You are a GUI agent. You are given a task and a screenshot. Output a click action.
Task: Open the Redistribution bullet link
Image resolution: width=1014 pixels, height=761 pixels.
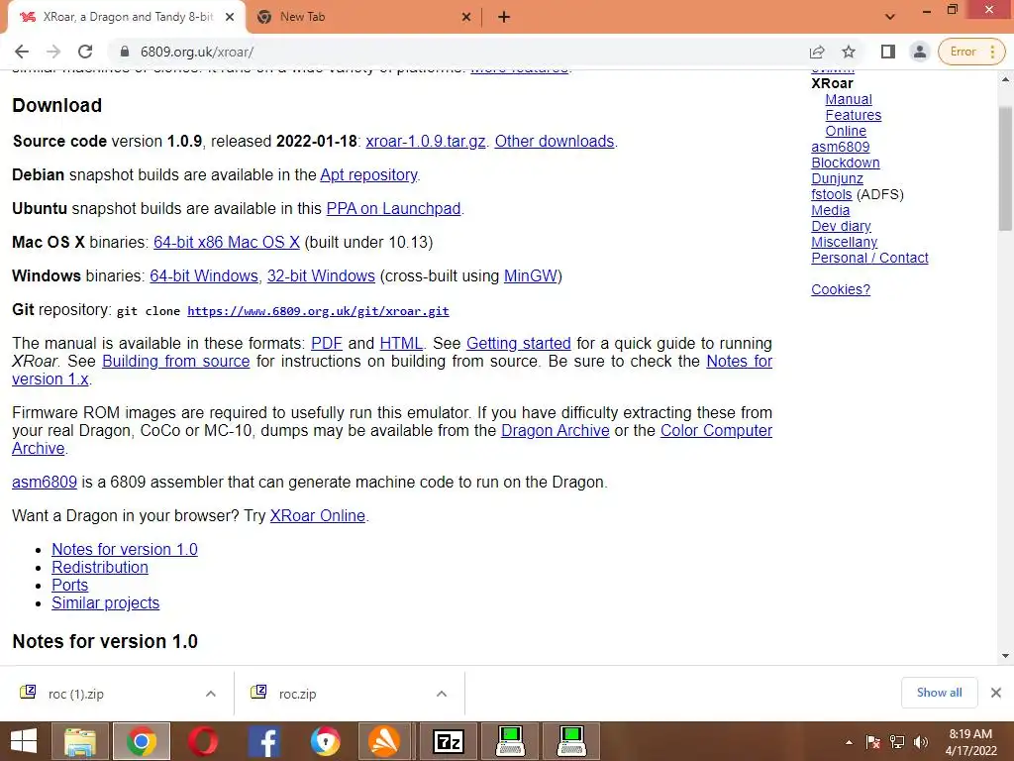click(x=100, y=568)
